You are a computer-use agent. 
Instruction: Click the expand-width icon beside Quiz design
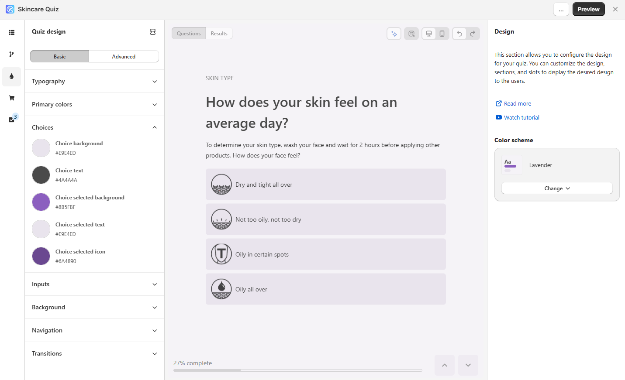(x=153, y=32)
